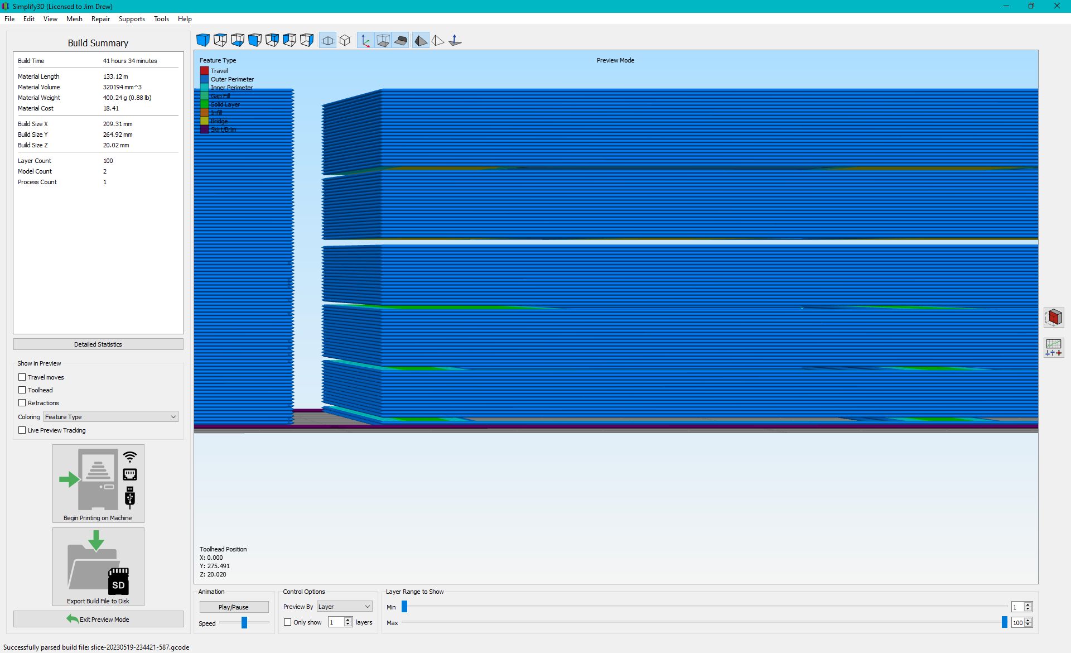Click the Layer Count value '100'

point(108,161)
